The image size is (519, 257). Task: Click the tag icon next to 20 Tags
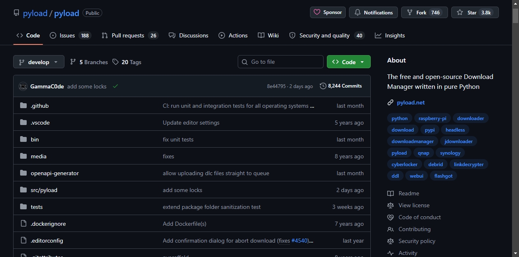[115, 62]
